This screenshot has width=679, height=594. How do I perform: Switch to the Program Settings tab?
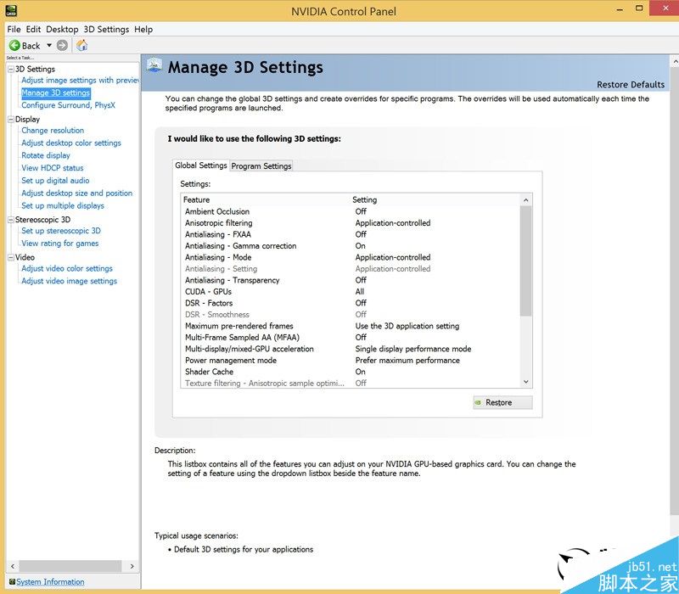click(261, 165)
